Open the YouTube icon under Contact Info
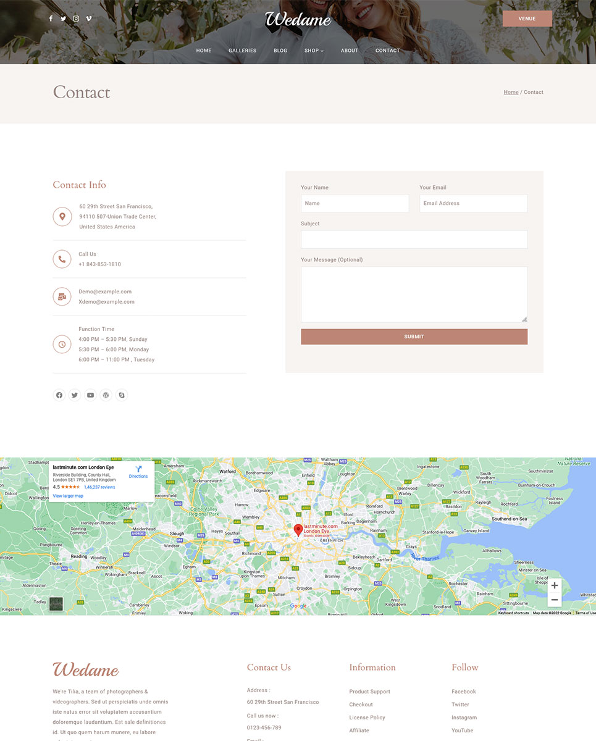 pyautogui.click(x=90, y=395)
